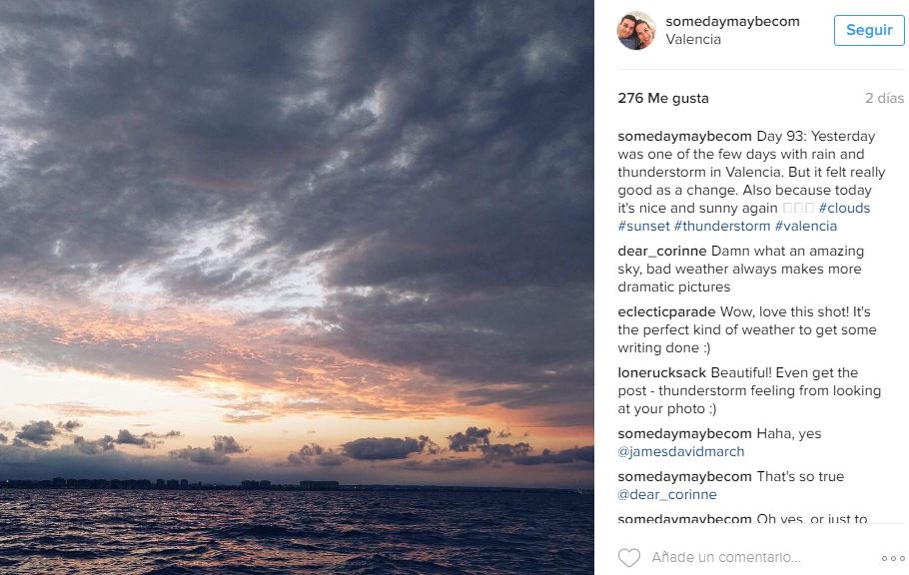Click the sunset sky photo
This screenshot has height=575, width=909.
coord(297,287)
